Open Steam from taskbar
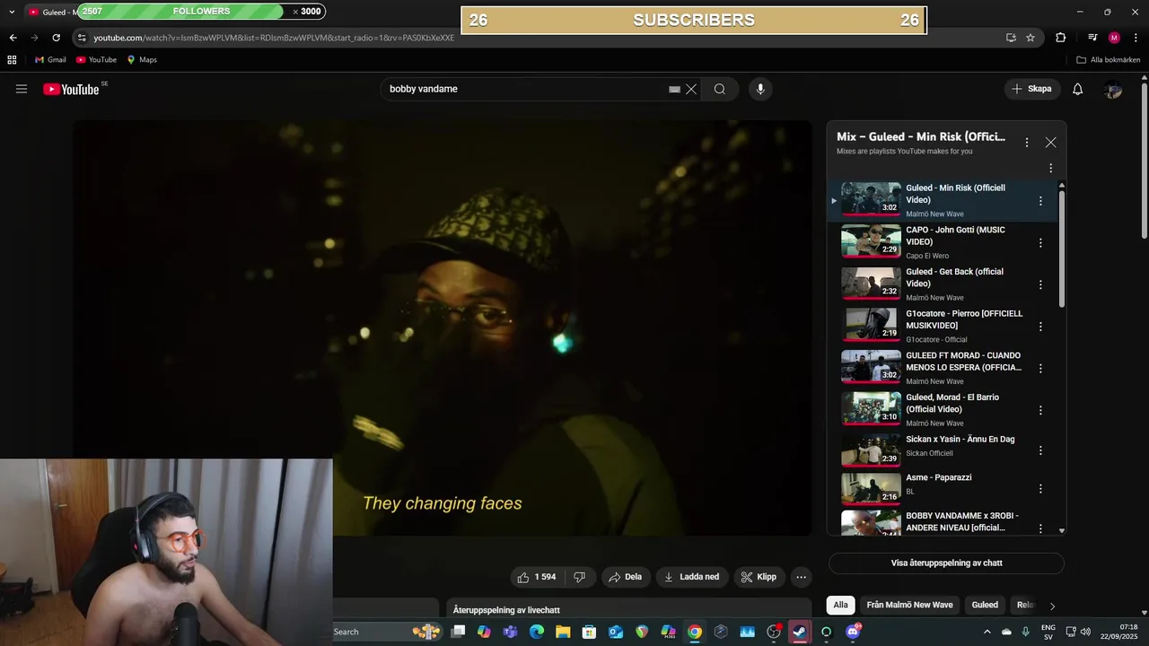This screenshot has height=646, width=1149. point(799,632)
